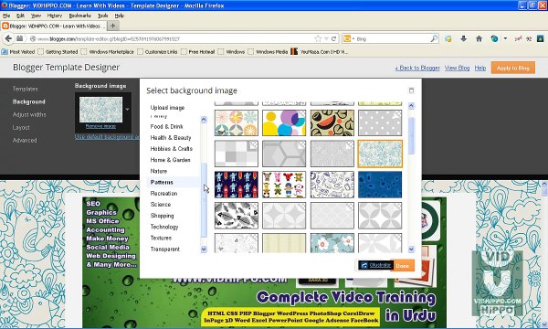Click the Most Visited bookmark icon
The width and height of the screenshot is (548, 329).
[x=5, y=52]
